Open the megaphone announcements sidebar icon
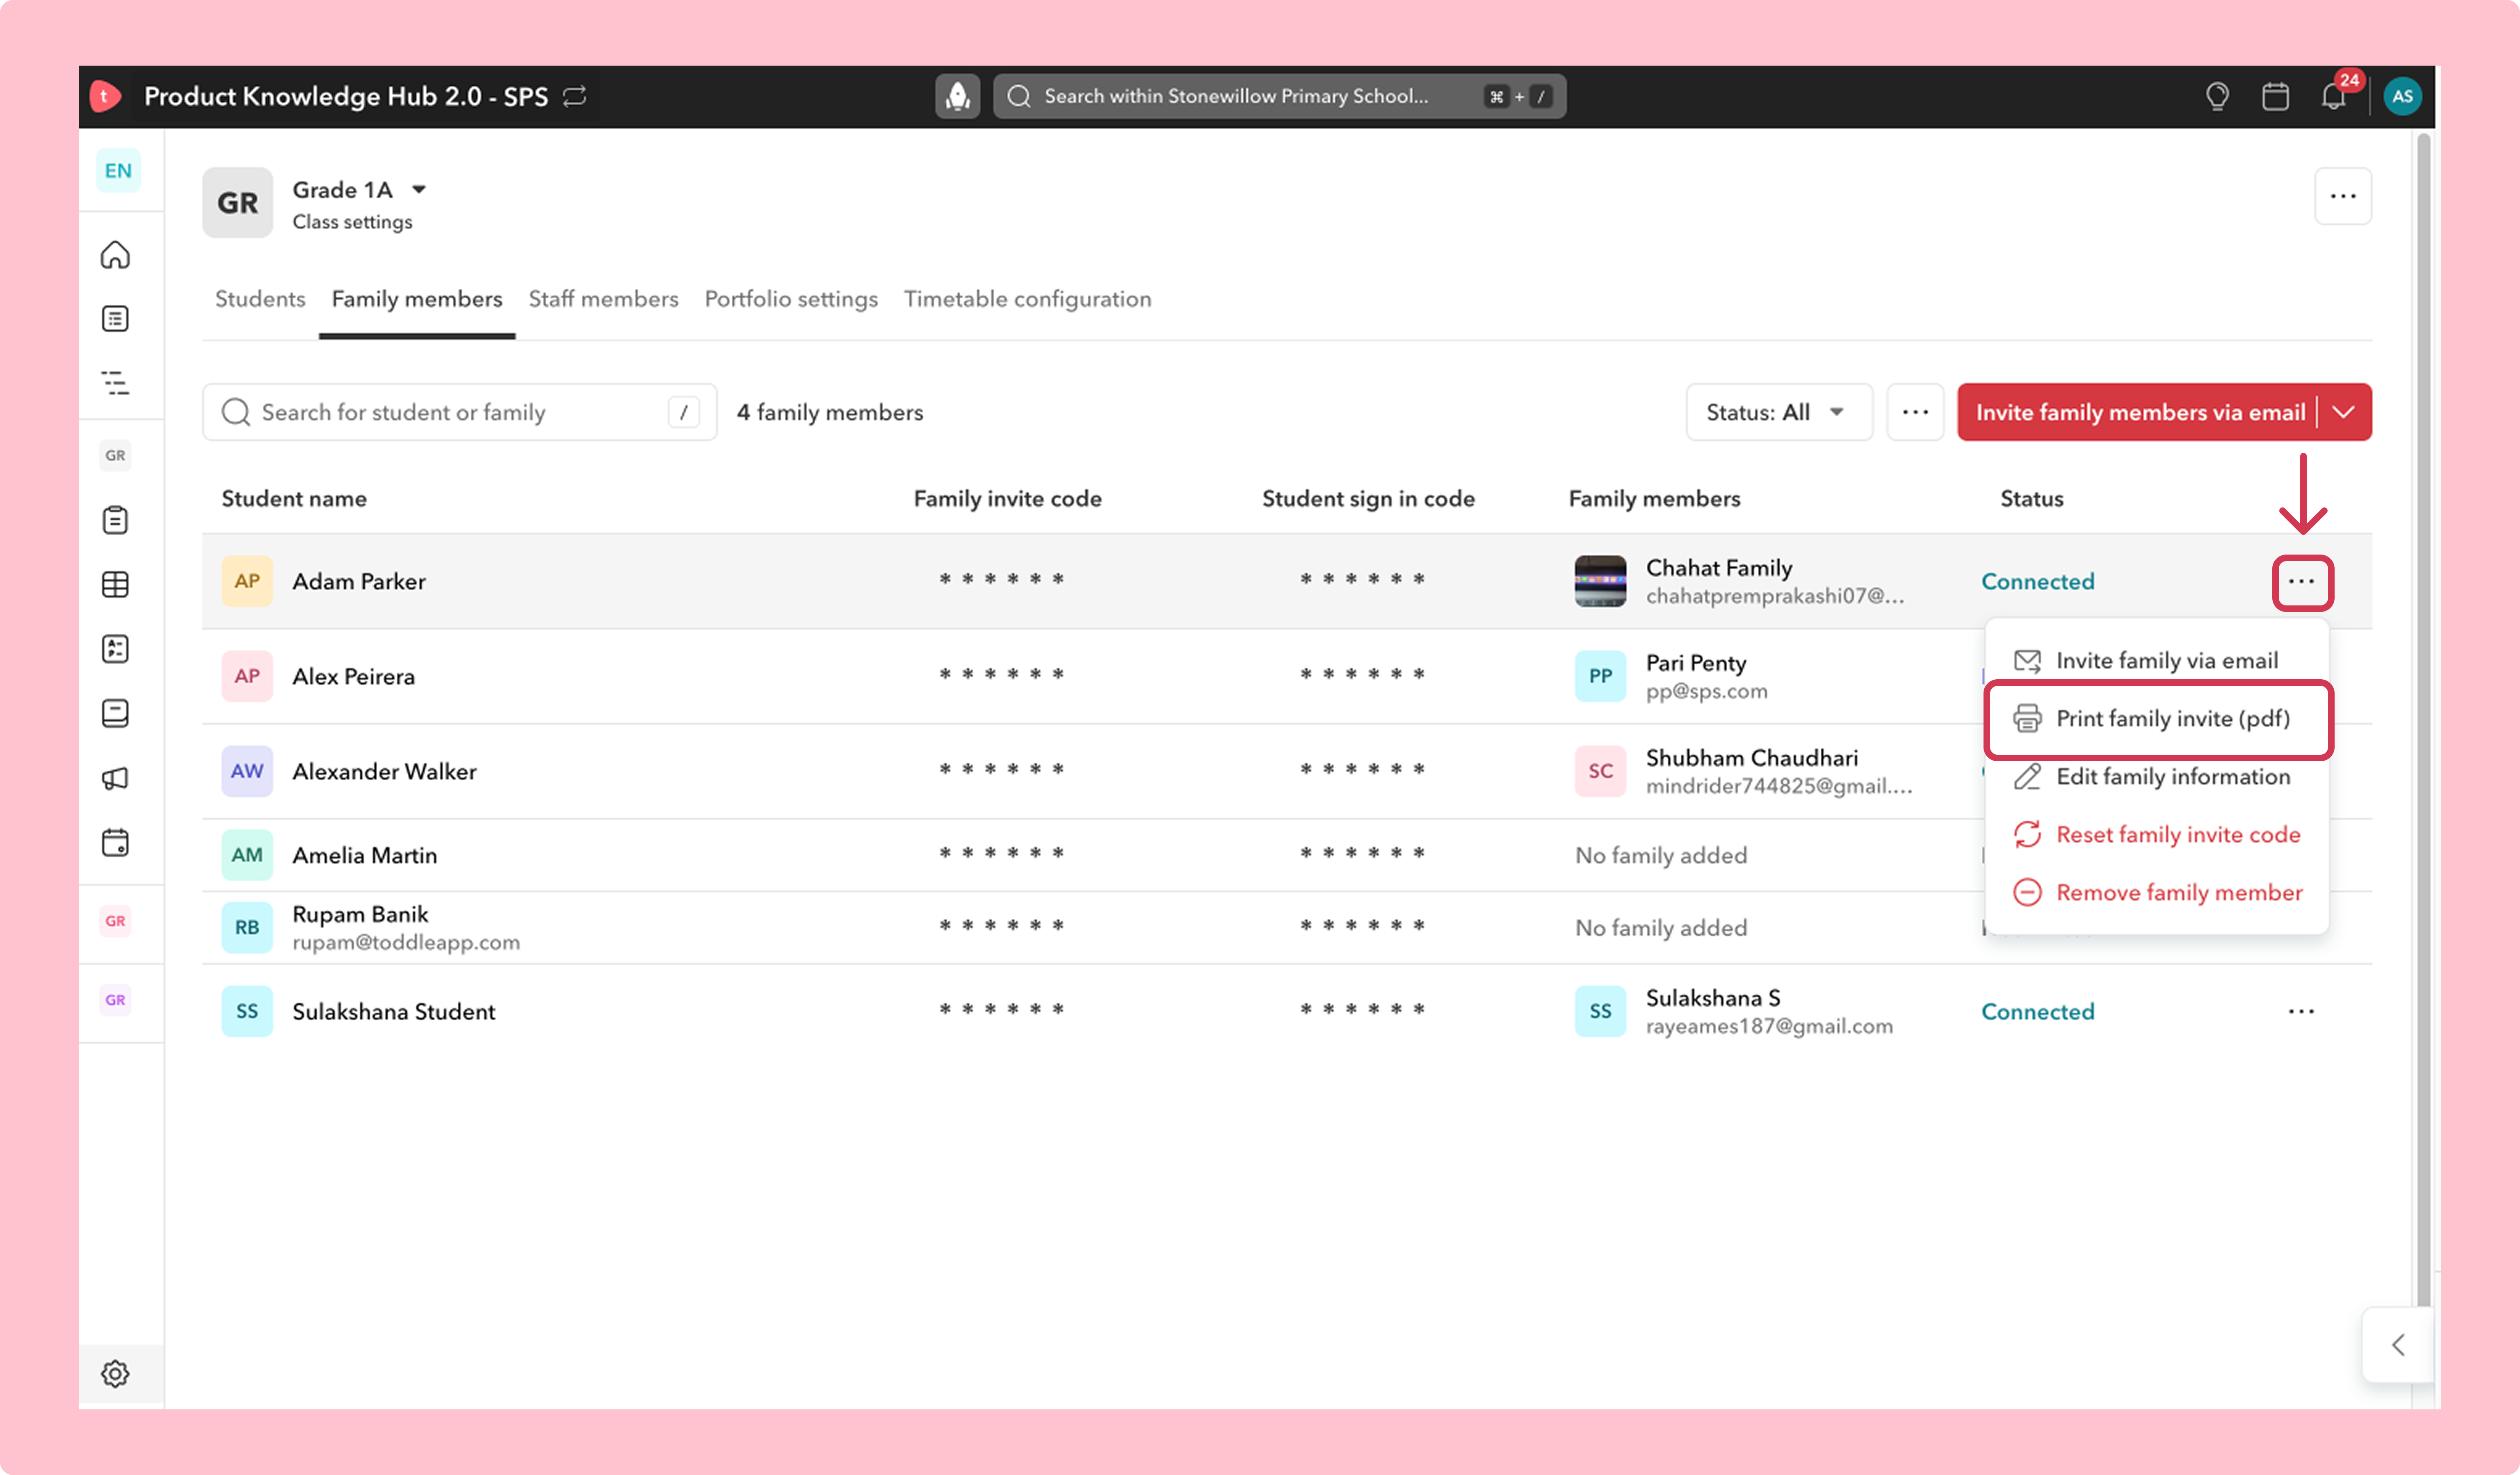The image size is (2520, 1475). point(115,778)
